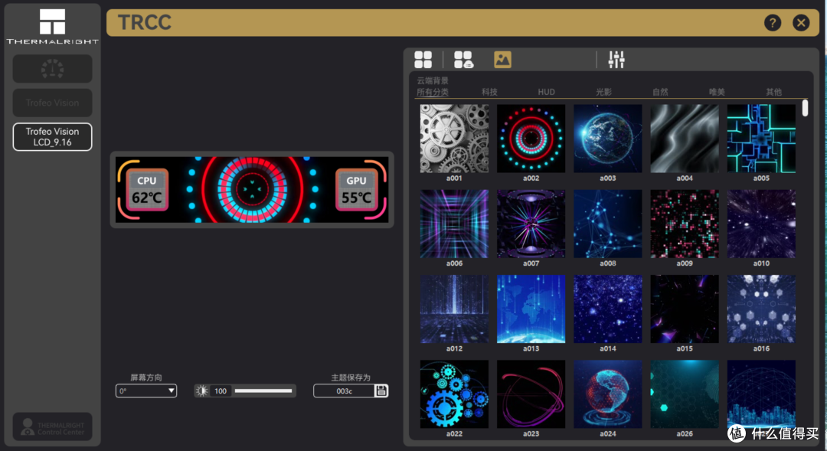
Task: Click the background list vertical scrollbar
Action: click(x=805, y=108)
